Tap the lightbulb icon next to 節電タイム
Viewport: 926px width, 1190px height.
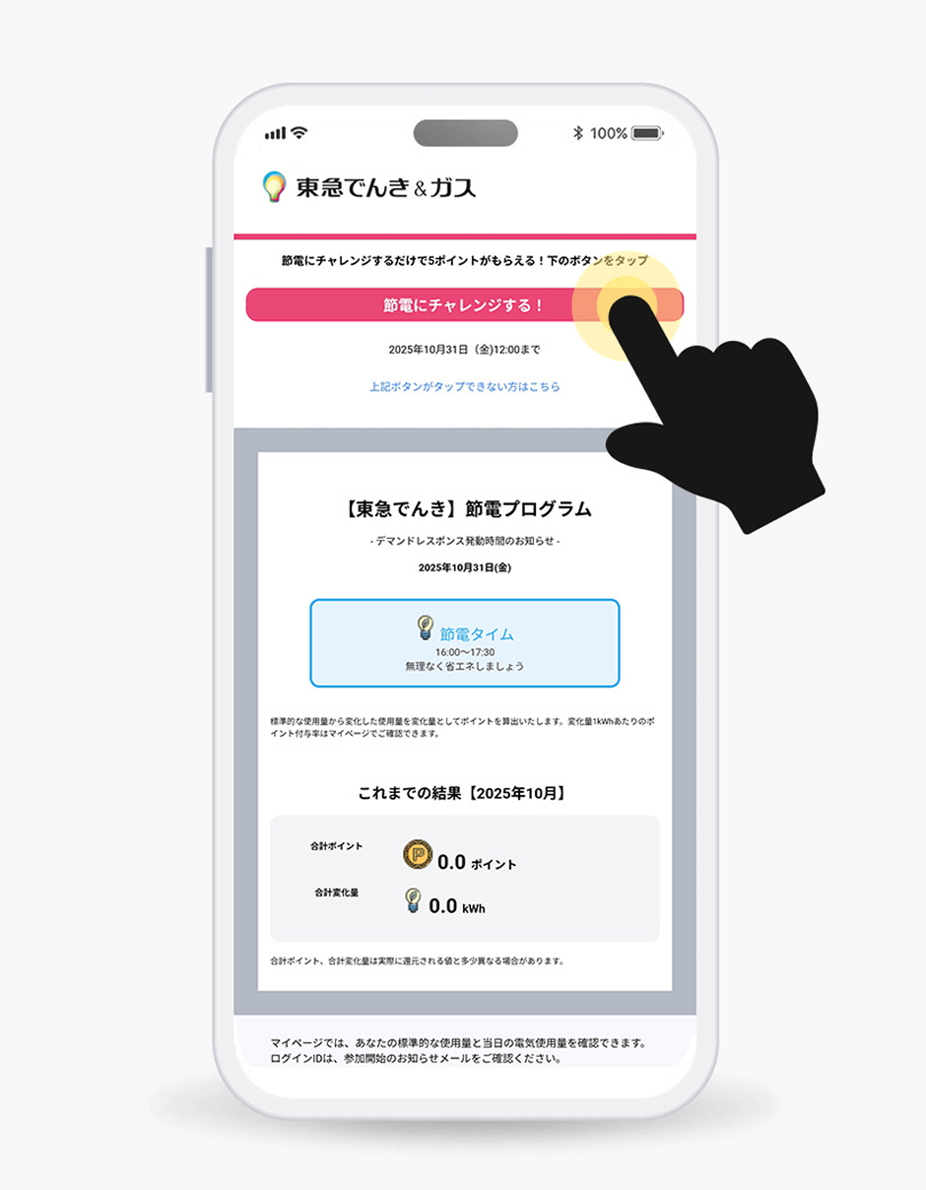[x=425, y=628]
